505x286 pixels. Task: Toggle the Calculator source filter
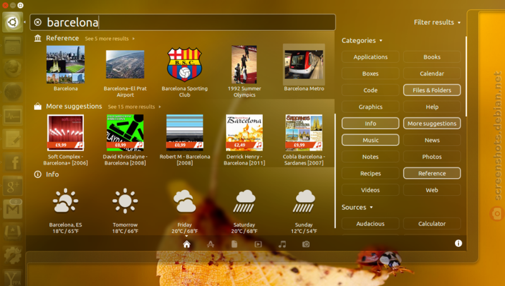432,223
